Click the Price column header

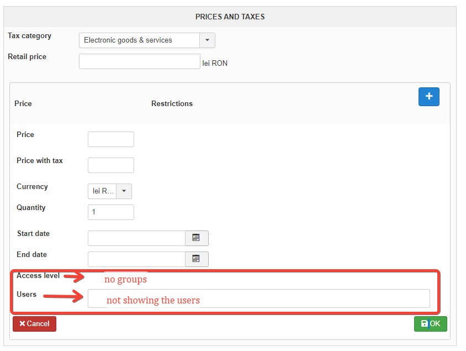click(23, 103)
